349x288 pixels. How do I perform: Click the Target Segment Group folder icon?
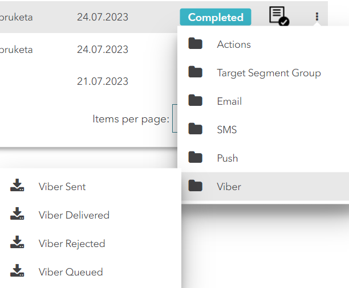[196, 72]
